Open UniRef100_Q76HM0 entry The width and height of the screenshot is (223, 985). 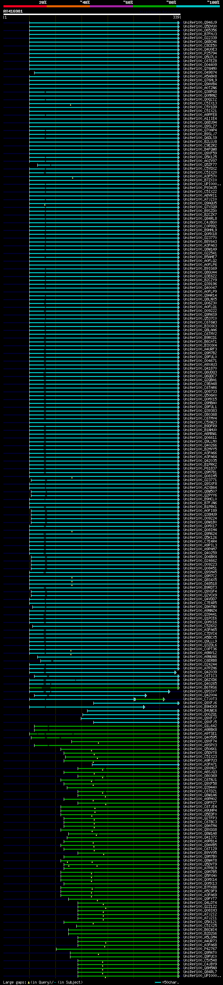click(x=200, y=68)
